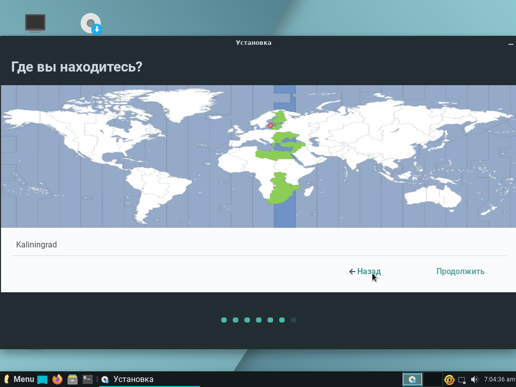Switch to the first workspace thumbnail
The image size is (516, 387).
pos(412,379)
